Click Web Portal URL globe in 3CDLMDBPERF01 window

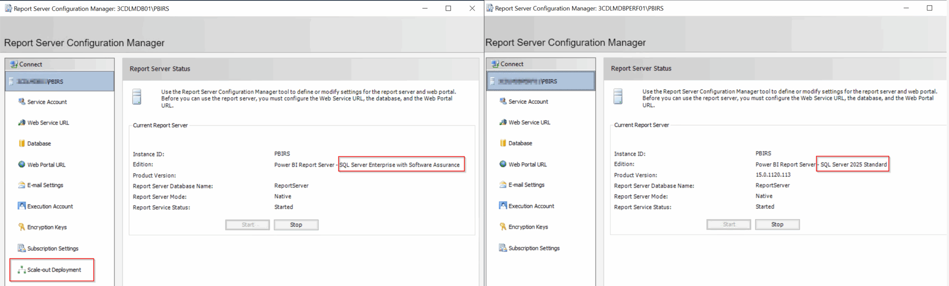pyautogui.click(x=503, y=164)
